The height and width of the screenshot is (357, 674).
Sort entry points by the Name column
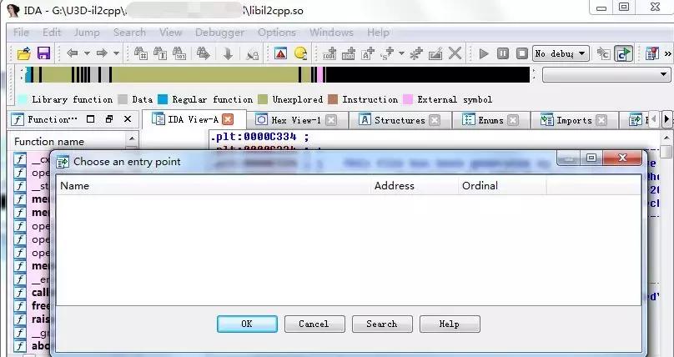213,185
